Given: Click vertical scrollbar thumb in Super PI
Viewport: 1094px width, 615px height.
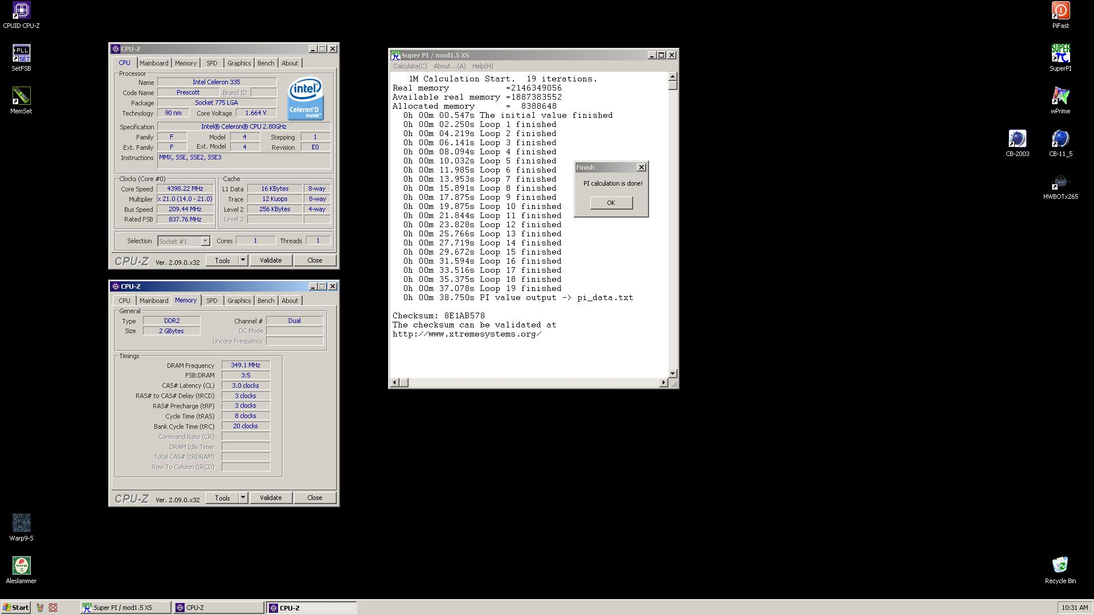Looking at the screenshot, I should tap(673, 85).
